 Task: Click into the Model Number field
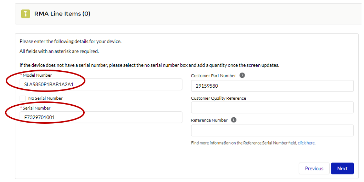101,84
